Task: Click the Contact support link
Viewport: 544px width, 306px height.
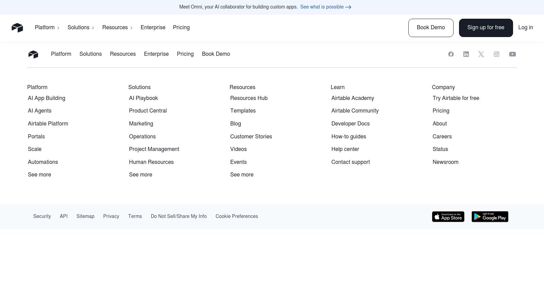Action: point(351,162)
